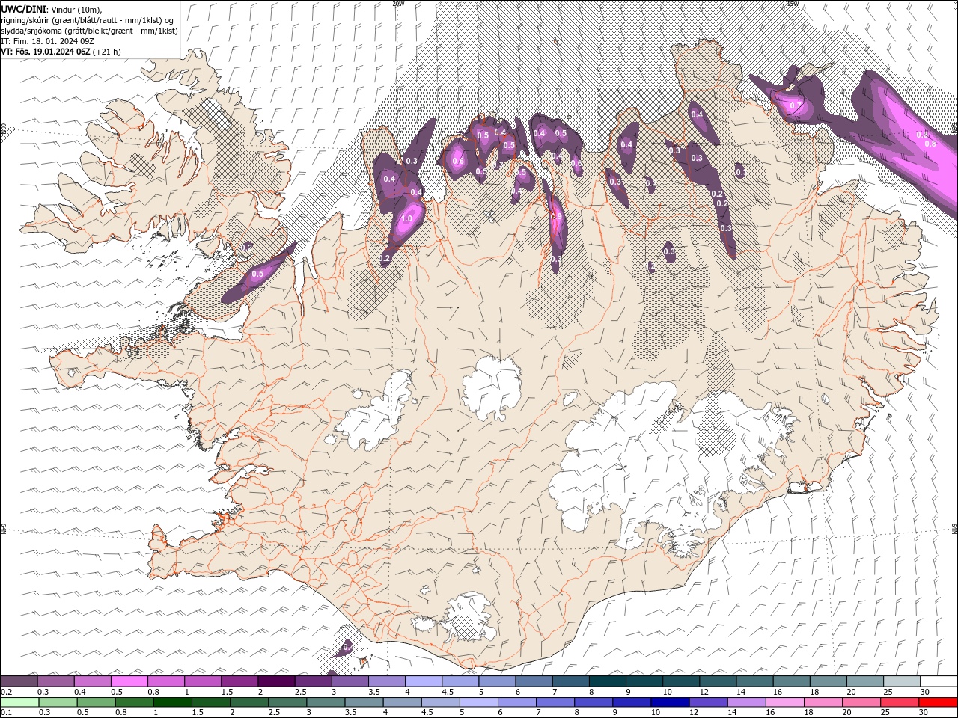Click the '20W' longitude label at top edge

[x=398, y=4]
